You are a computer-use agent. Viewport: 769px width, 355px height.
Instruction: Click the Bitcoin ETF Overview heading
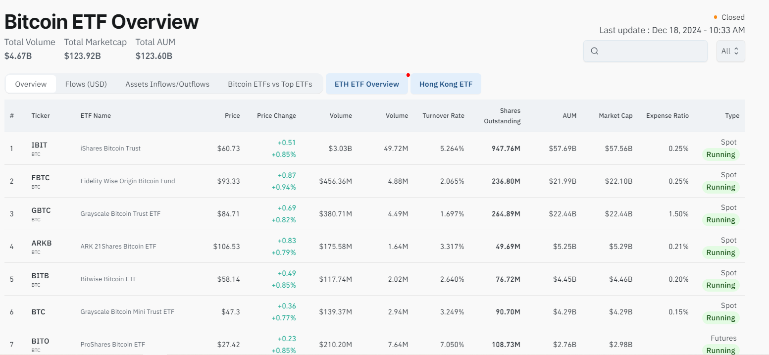coord(102,22)
